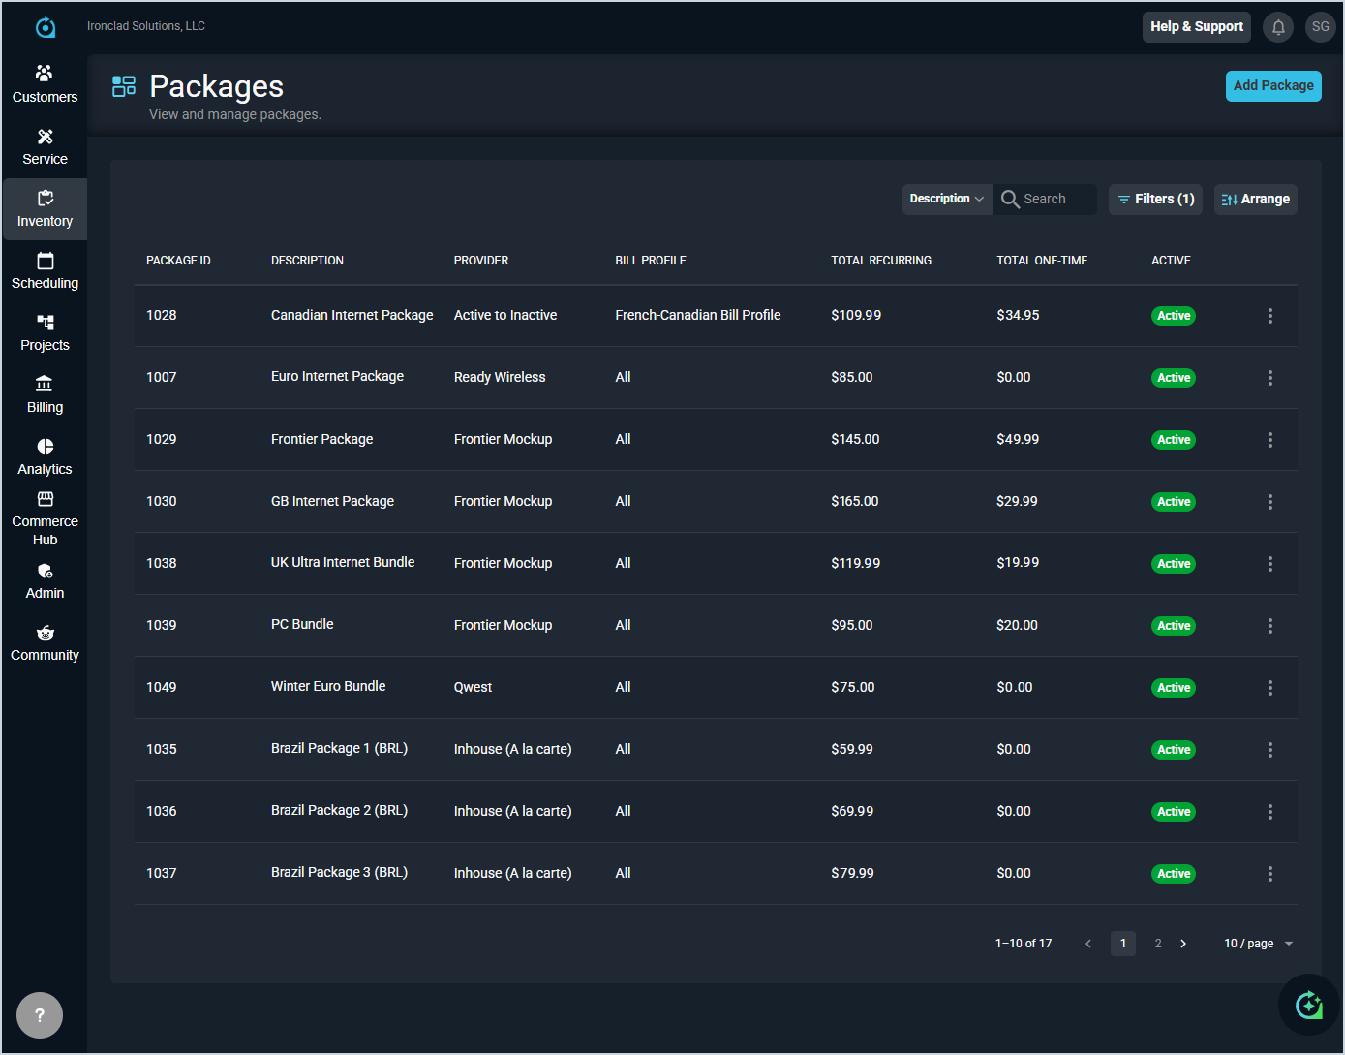Open the AI assistant sparkle icon

tap(1308, 1005)
